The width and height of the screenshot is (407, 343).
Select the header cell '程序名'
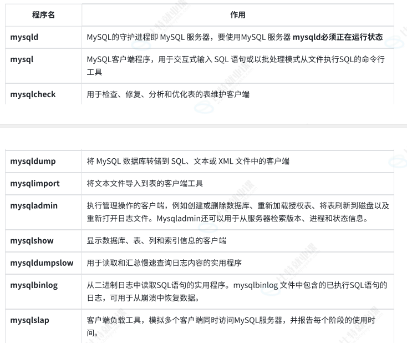point(43,15)
